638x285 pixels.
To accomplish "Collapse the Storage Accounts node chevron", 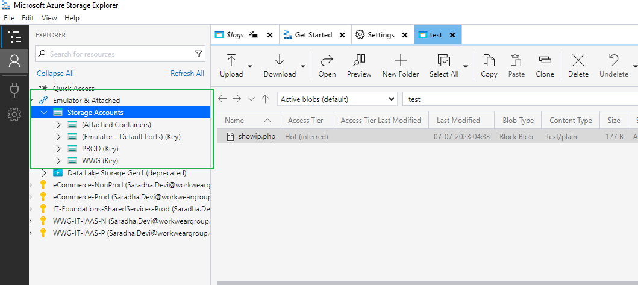I will [x=44, y=112].
